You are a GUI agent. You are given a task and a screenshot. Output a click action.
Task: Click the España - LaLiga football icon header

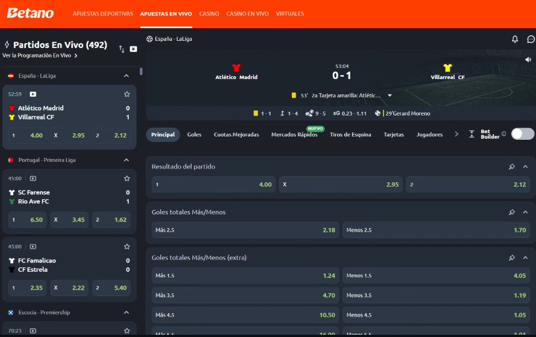pos(149,39)
